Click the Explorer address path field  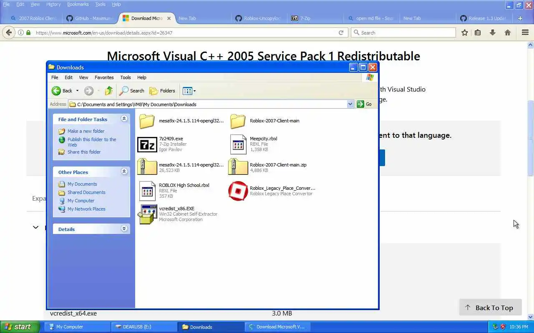(x=211, y=104)
